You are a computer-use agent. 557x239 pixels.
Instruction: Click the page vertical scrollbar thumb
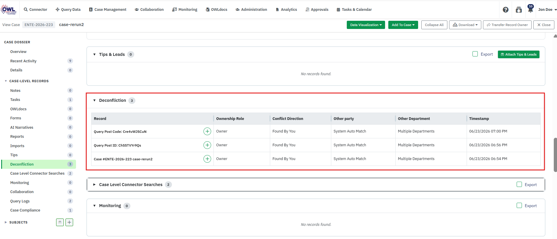coord(555,155)
